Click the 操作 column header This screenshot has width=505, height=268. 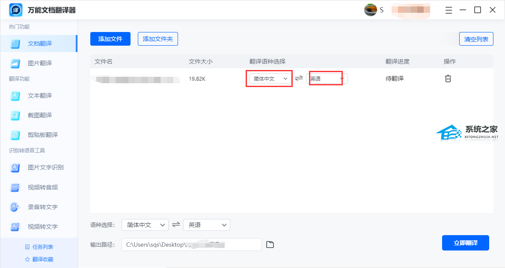450,61
